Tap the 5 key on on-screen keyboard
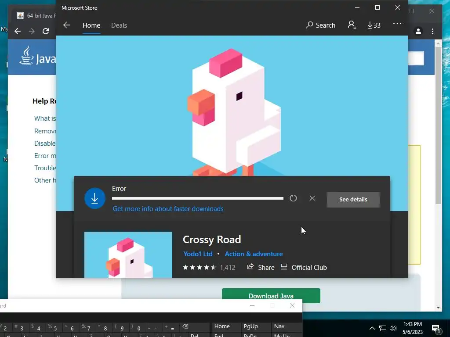 click(54, 327)
